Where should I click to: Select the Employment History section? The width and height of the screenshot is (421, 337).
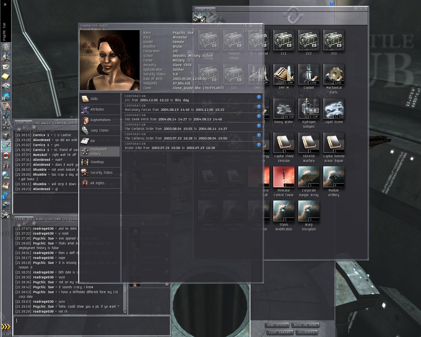(100, 151)
